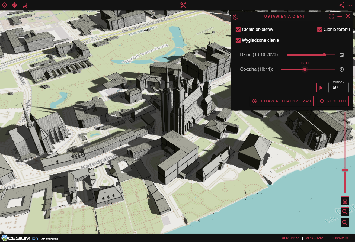Image resolution: width=355 pixels, height=242 pixels.
Task: Open the layers panel icon
Action: 5,5
